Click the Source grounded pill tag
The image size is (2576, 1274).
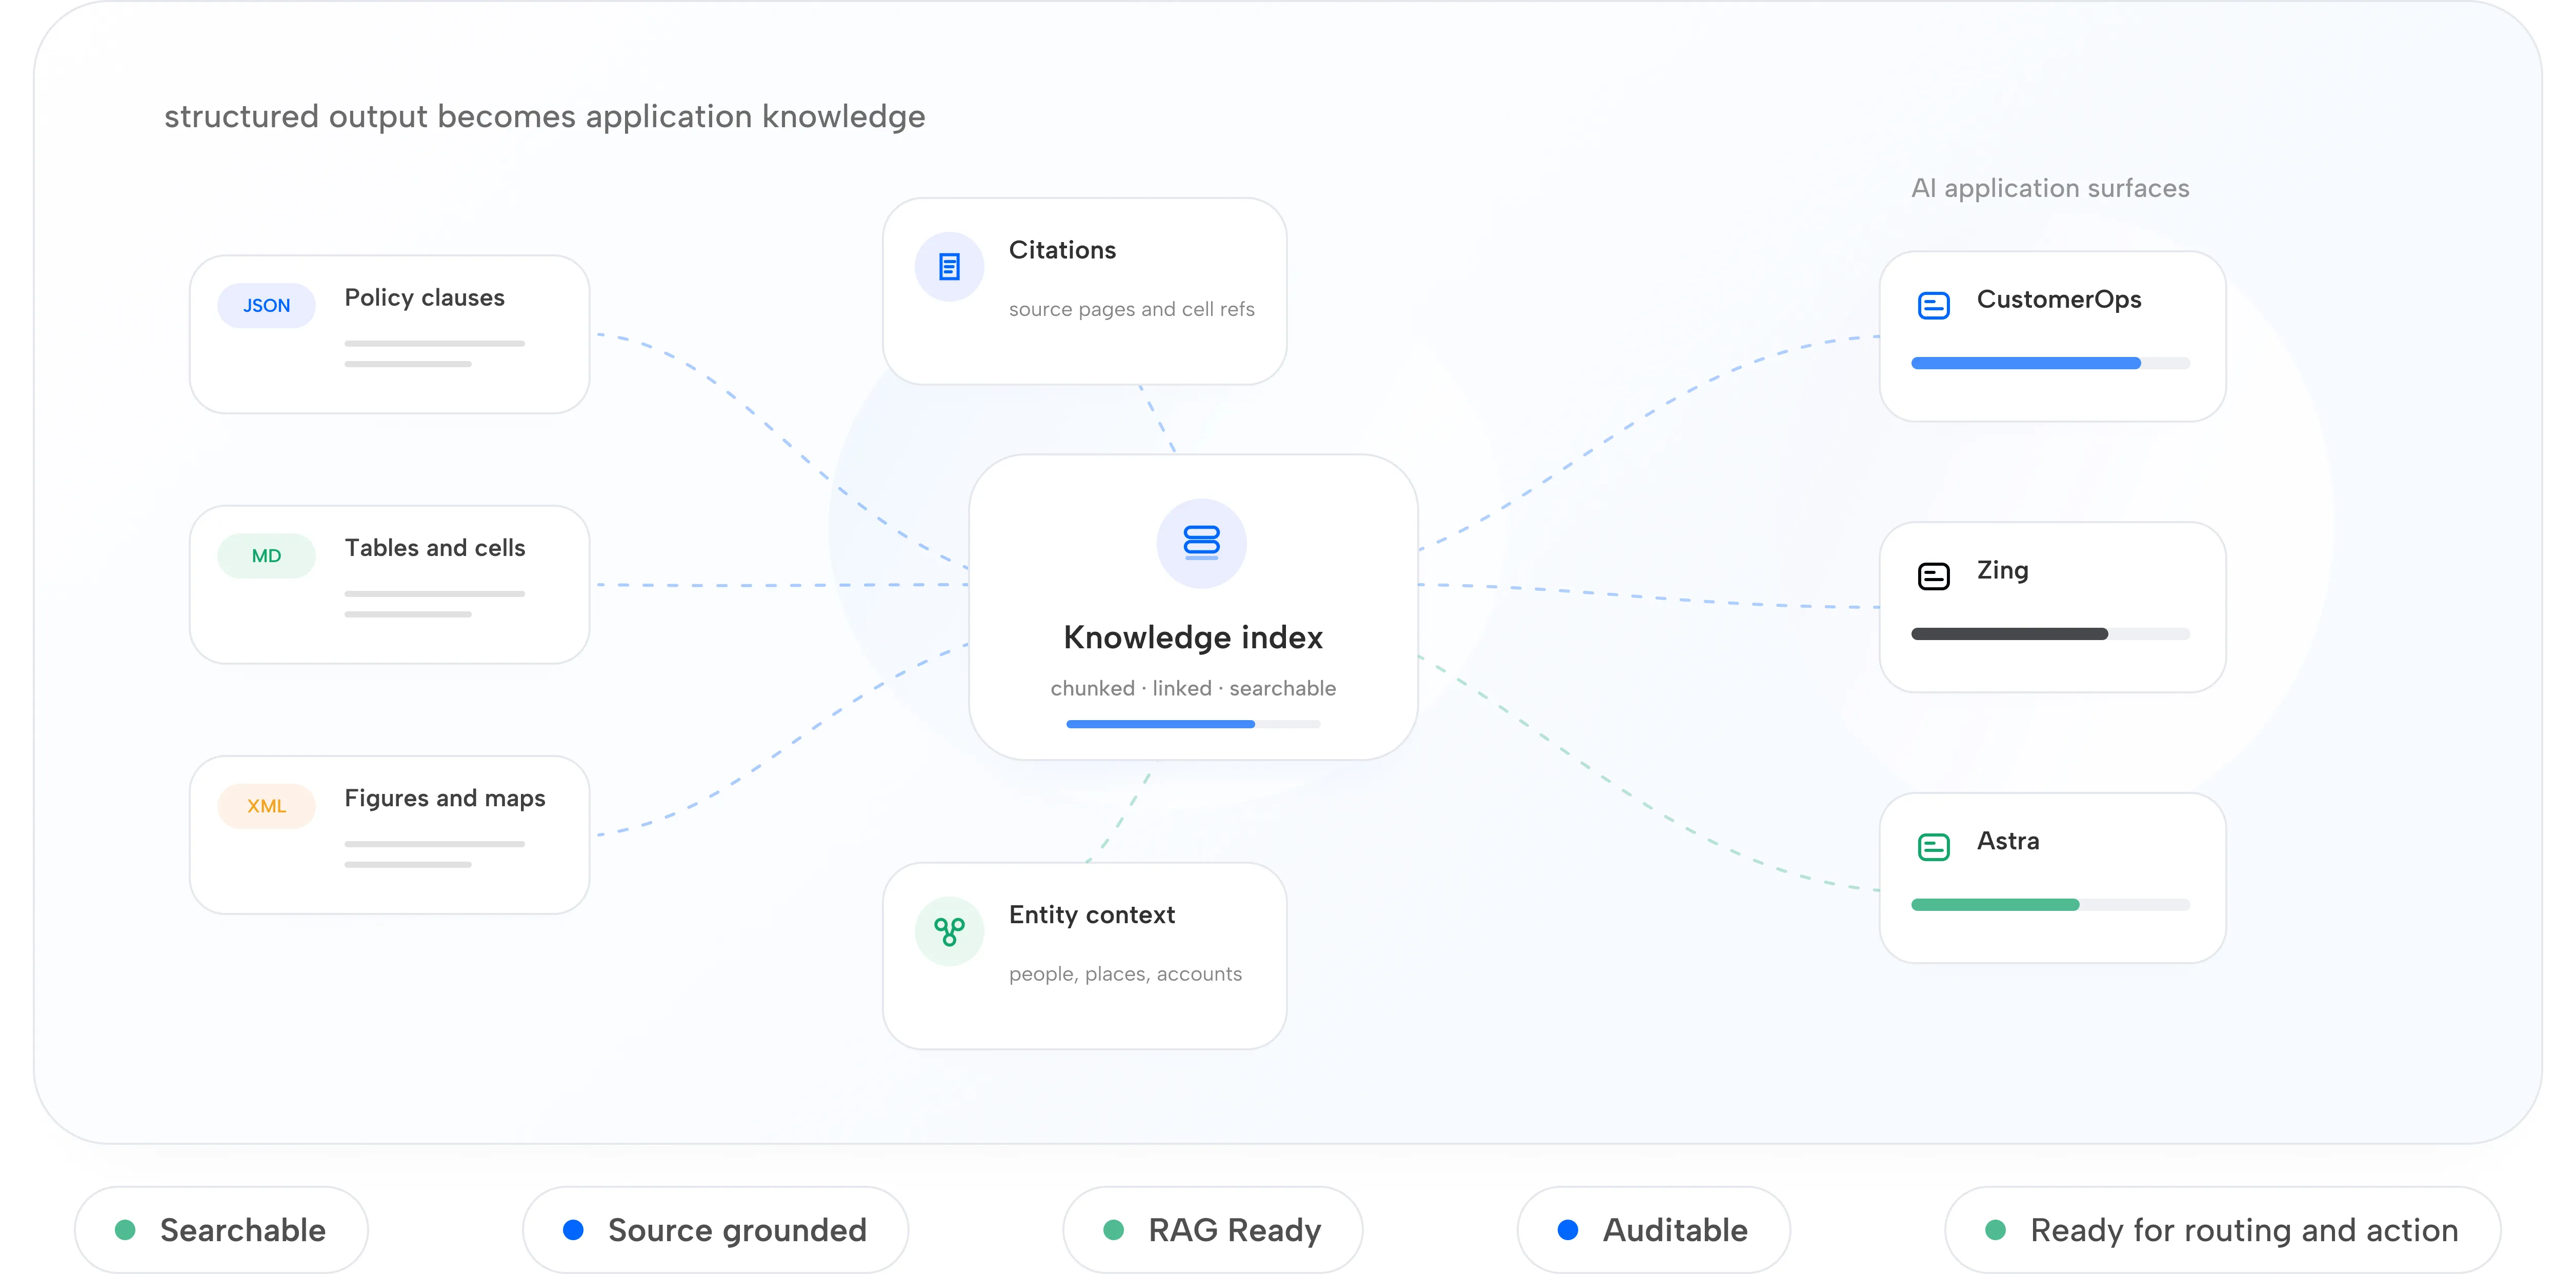click(715, 1230)
